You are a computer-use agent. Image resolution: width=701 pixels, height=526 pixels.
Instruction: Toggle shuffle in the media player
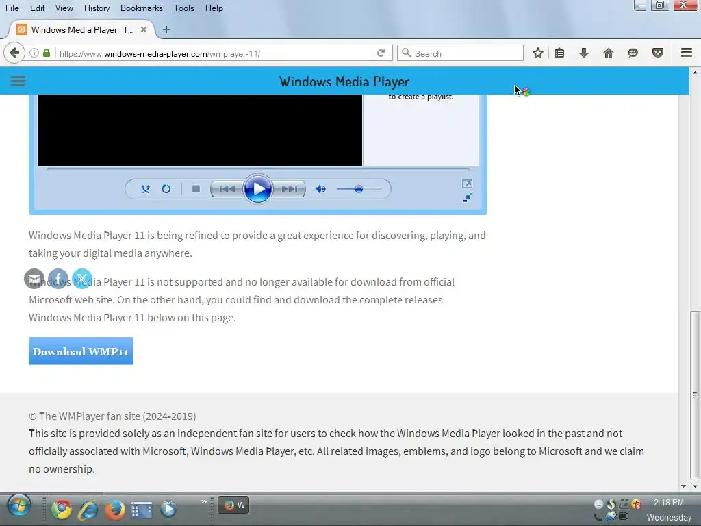click(x=145, y=189)
